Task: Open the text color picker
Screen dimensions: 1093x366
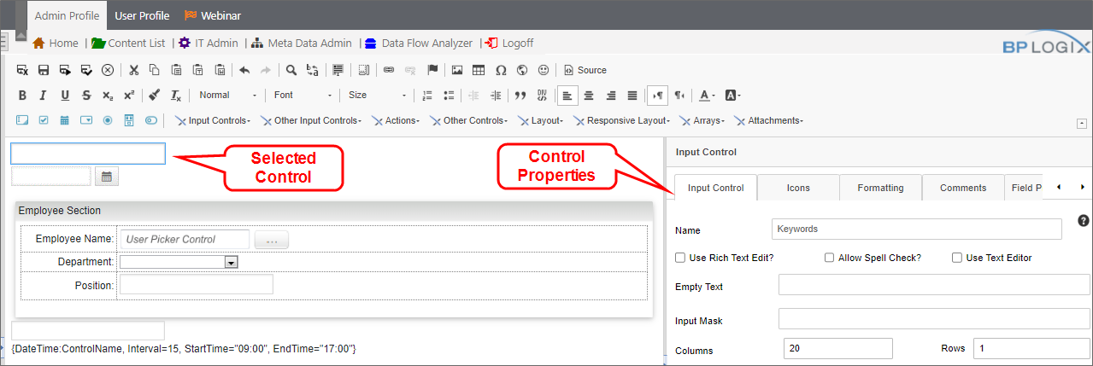Action: pyautogui.click(x=706, y=96)
